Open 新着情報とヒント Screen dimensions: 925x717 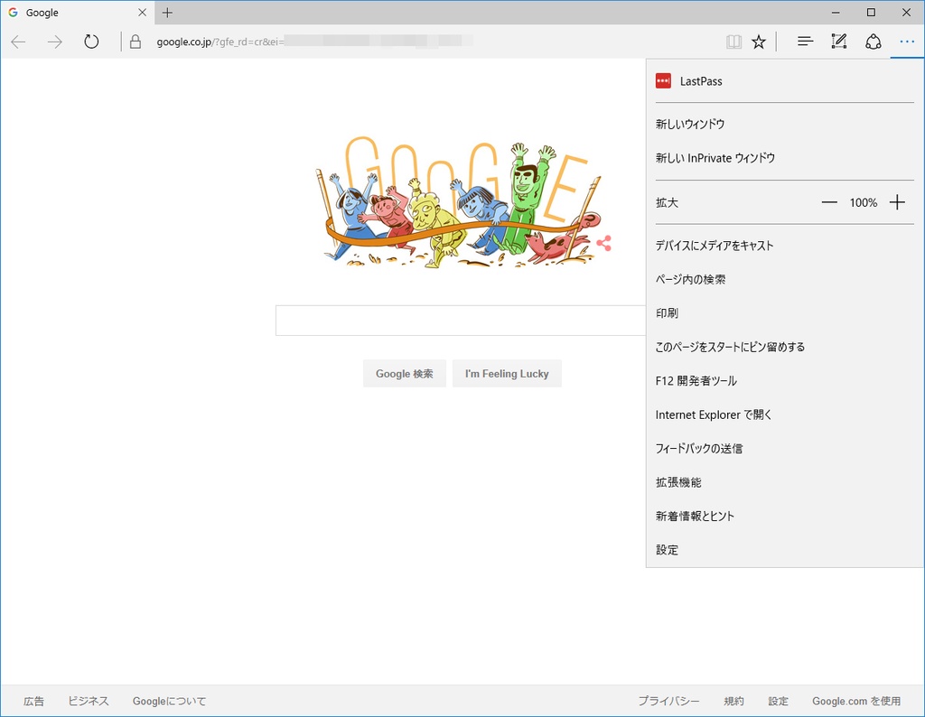785,516
